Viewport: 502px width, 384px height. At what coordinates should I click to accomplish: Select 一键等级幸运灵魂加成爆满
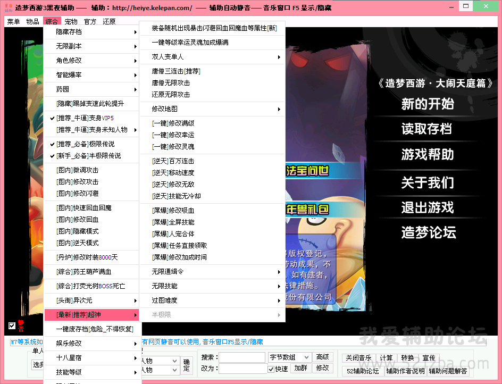[x=212, y=42]
